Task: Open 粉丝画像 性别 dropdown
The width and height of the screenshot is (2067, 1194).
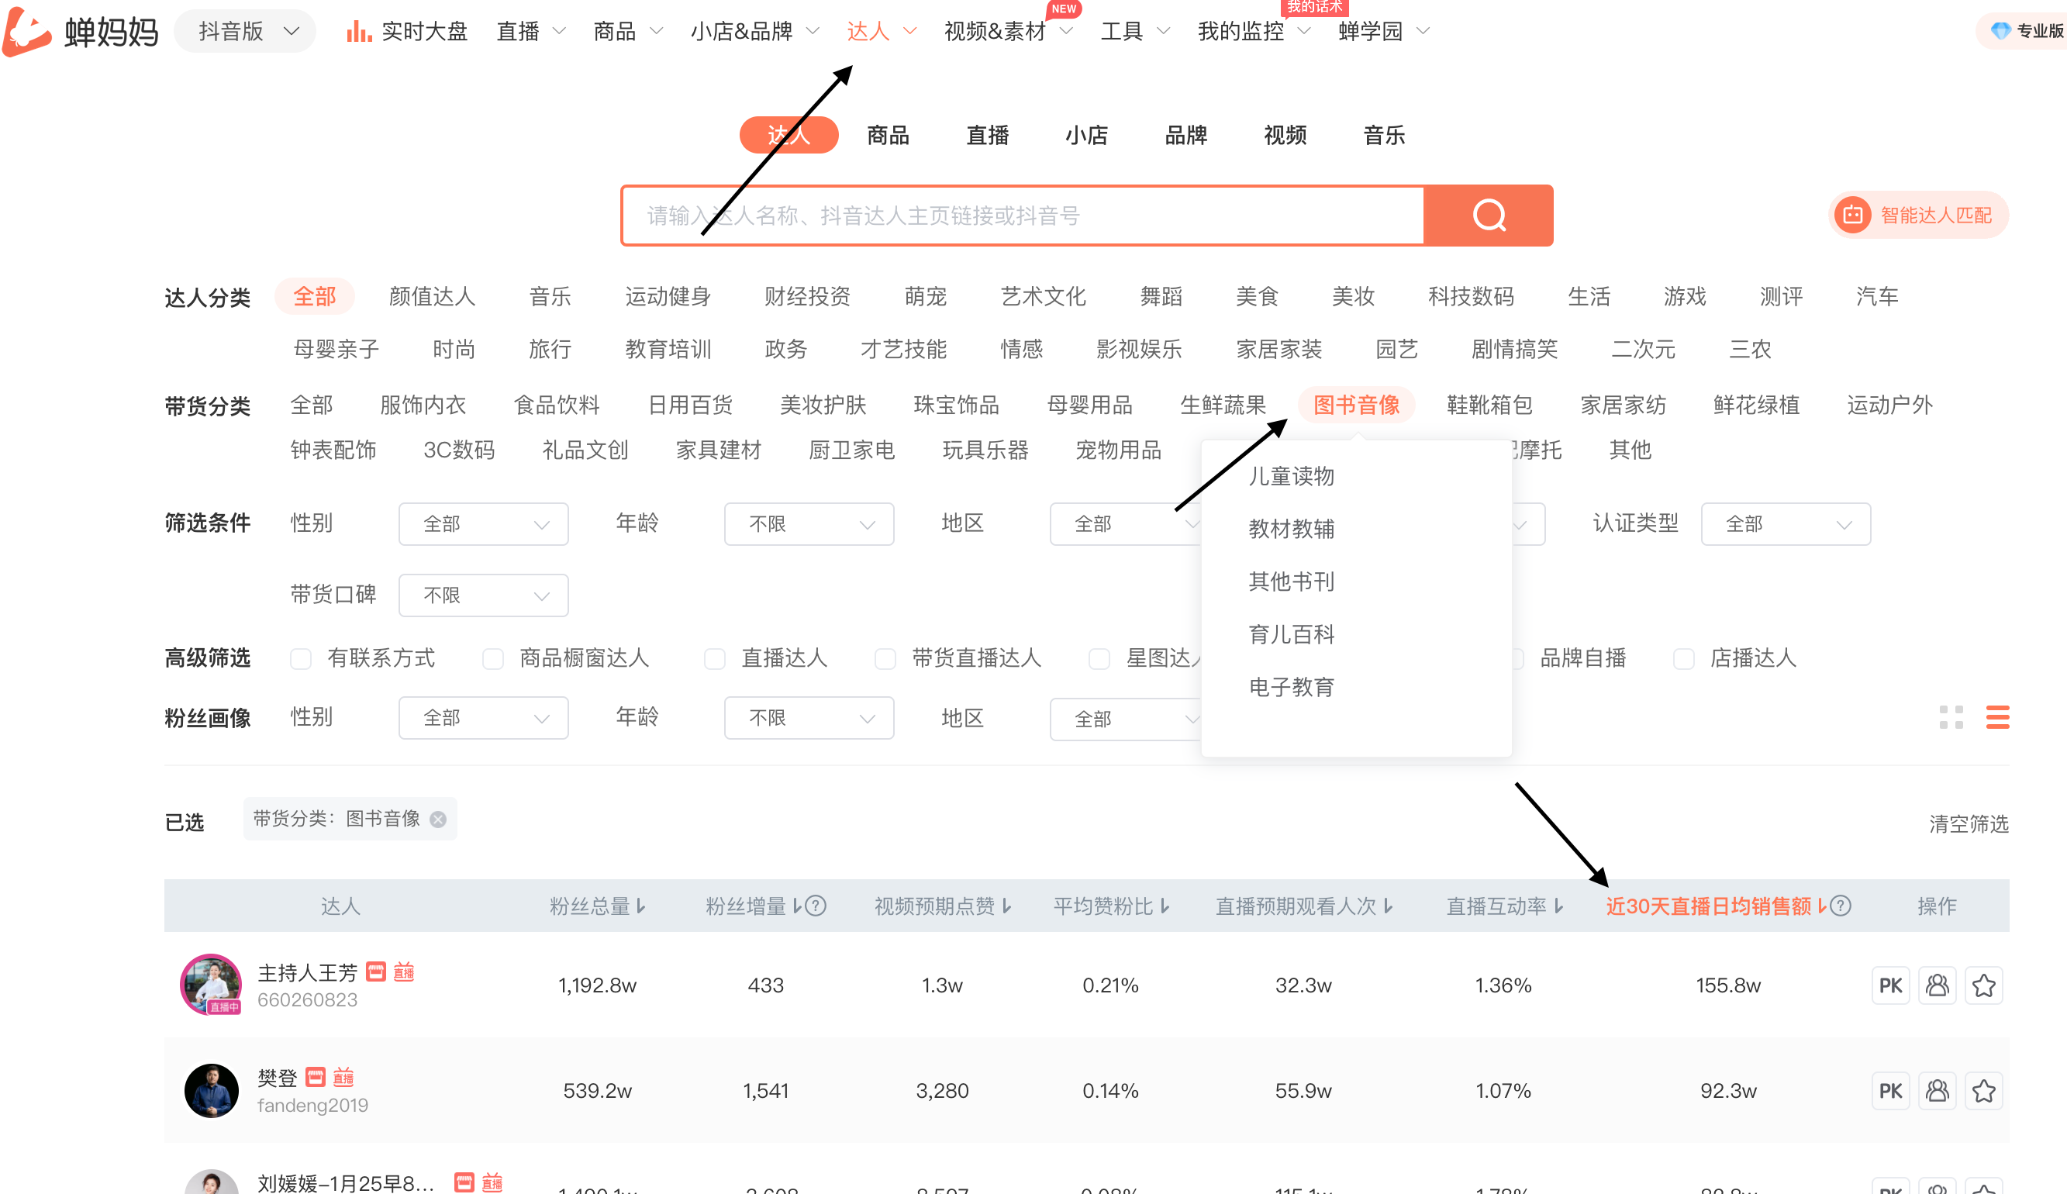Action: pyautogui.click(x=484, y=719)
